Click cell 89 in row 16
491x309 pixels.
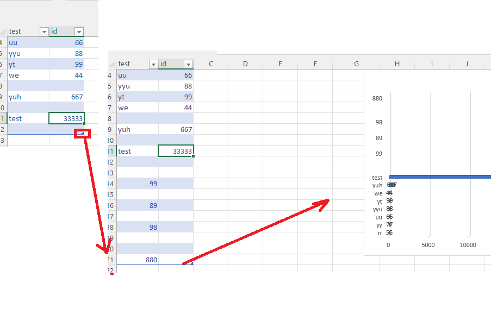(138, 205)
